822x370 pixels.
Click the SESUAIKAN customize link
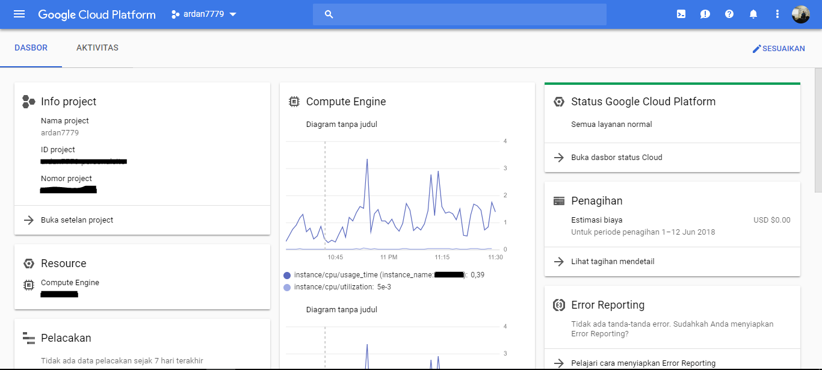(x=779, y=48)
